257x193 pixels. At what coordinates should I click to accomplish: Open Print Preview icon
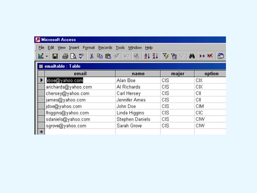pos(73,56)
